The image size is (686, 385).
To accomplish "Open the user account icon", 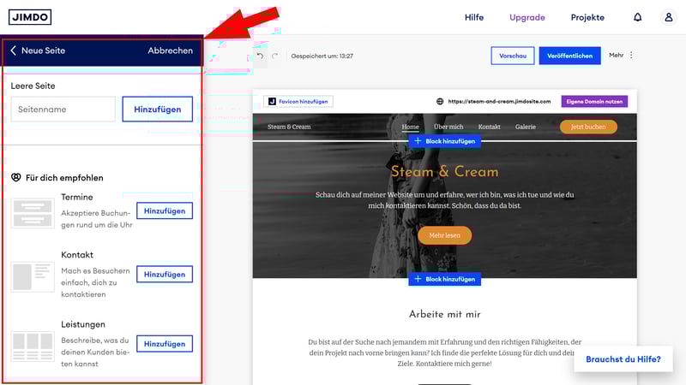I will (669, 17).
